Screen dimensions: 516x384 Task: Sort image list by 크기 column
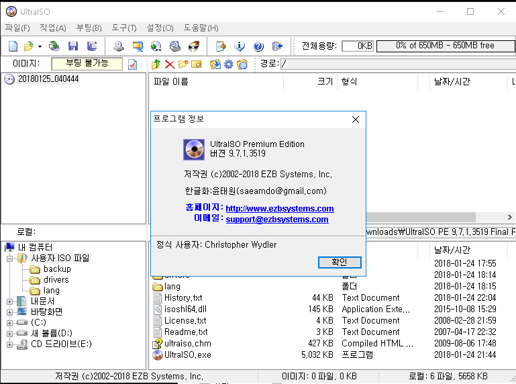[x=310, y=82]
